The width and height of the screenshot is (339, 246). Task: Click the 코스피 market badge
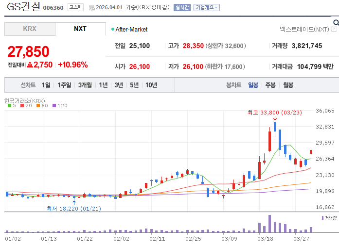(x=75, y=7)
